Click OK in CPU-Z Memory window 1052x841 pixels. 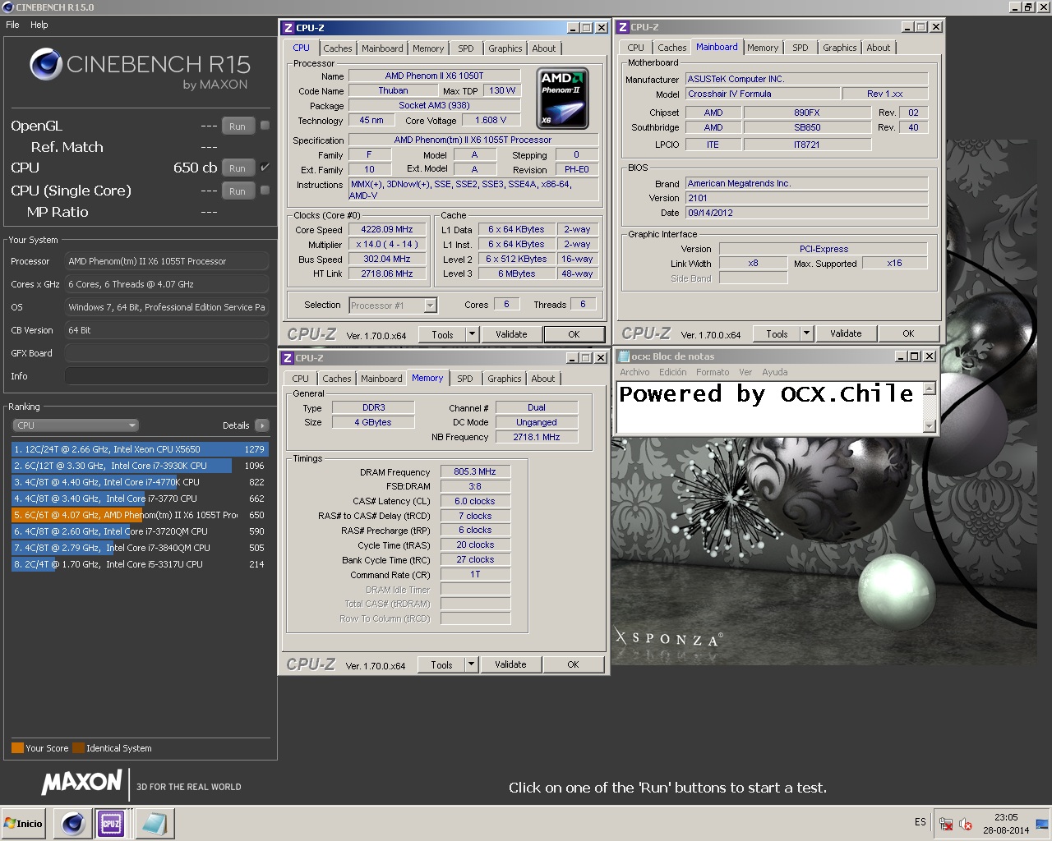pos(573,664)
